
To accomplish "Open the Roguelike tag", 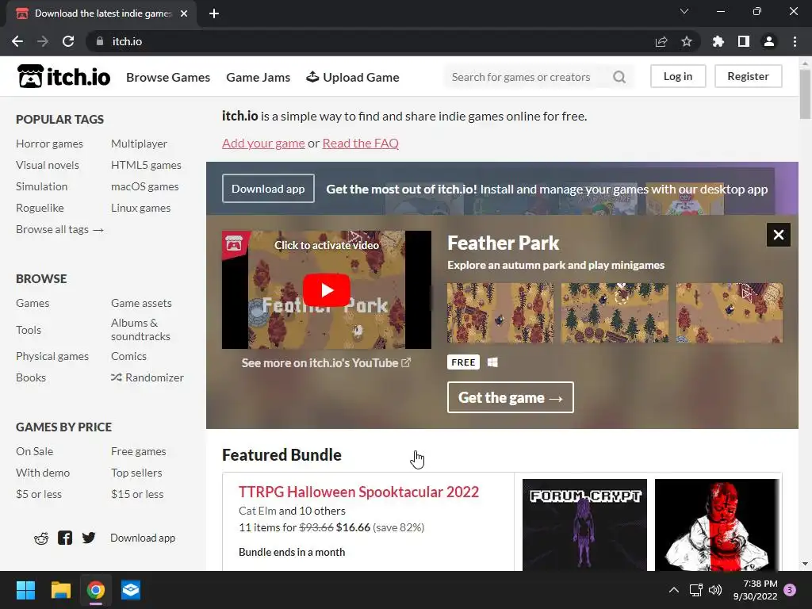I will pyautogui.click(x=40, y=208).
